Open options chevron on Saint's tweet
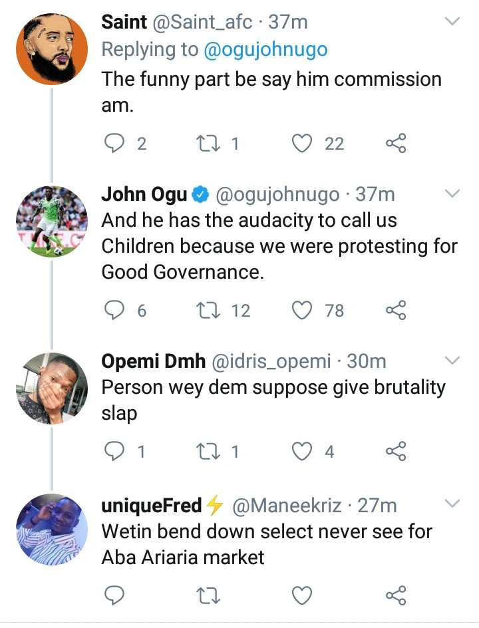Image resolution: width=479 pixels, height=628 pixels. click(452, 22)
